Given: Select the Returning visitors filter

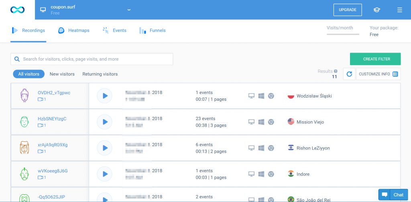Looking at the screenshot, I should (x=100, y=74).
